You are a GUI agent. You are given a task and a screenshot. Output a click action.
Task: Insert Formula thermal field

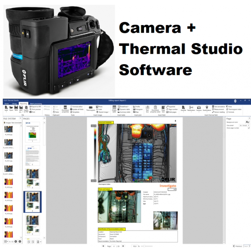point(230,112)
